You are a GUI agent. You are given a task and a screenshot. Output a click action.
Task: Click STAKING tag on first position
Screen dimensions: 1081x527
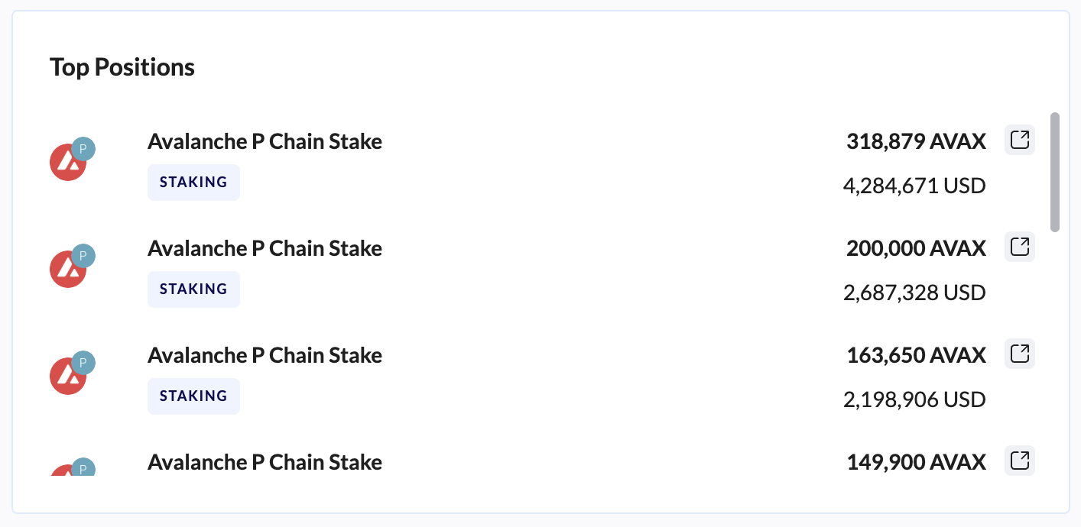[193, 183]
